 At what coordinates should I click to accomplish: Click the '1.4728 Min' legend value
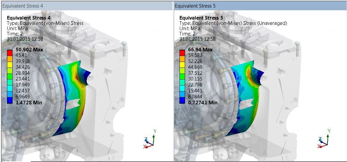pos(28,102)
